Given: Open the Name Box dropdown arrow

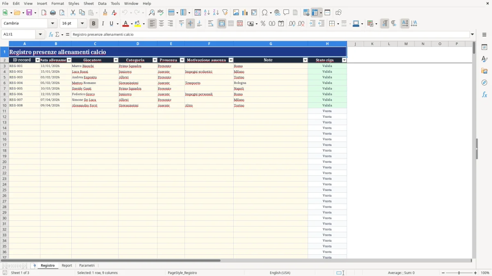Looking at the screenshot, I should 40,34.
